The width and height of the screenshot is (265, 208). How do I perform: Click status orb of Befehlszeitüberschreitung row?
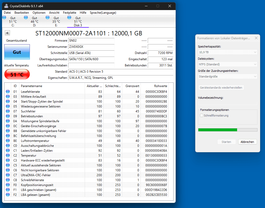[8, 136]
